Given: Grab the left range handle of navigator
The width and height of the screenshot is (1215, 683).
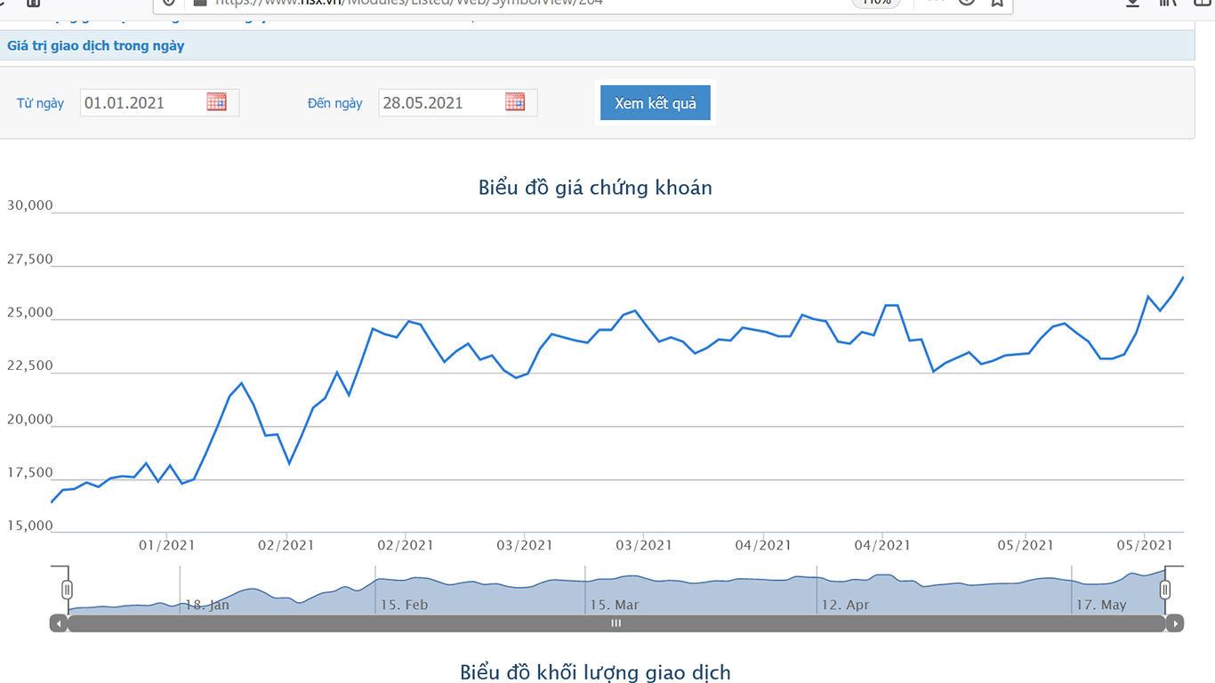Looking at the screenshot, I should tap(67, 590).
